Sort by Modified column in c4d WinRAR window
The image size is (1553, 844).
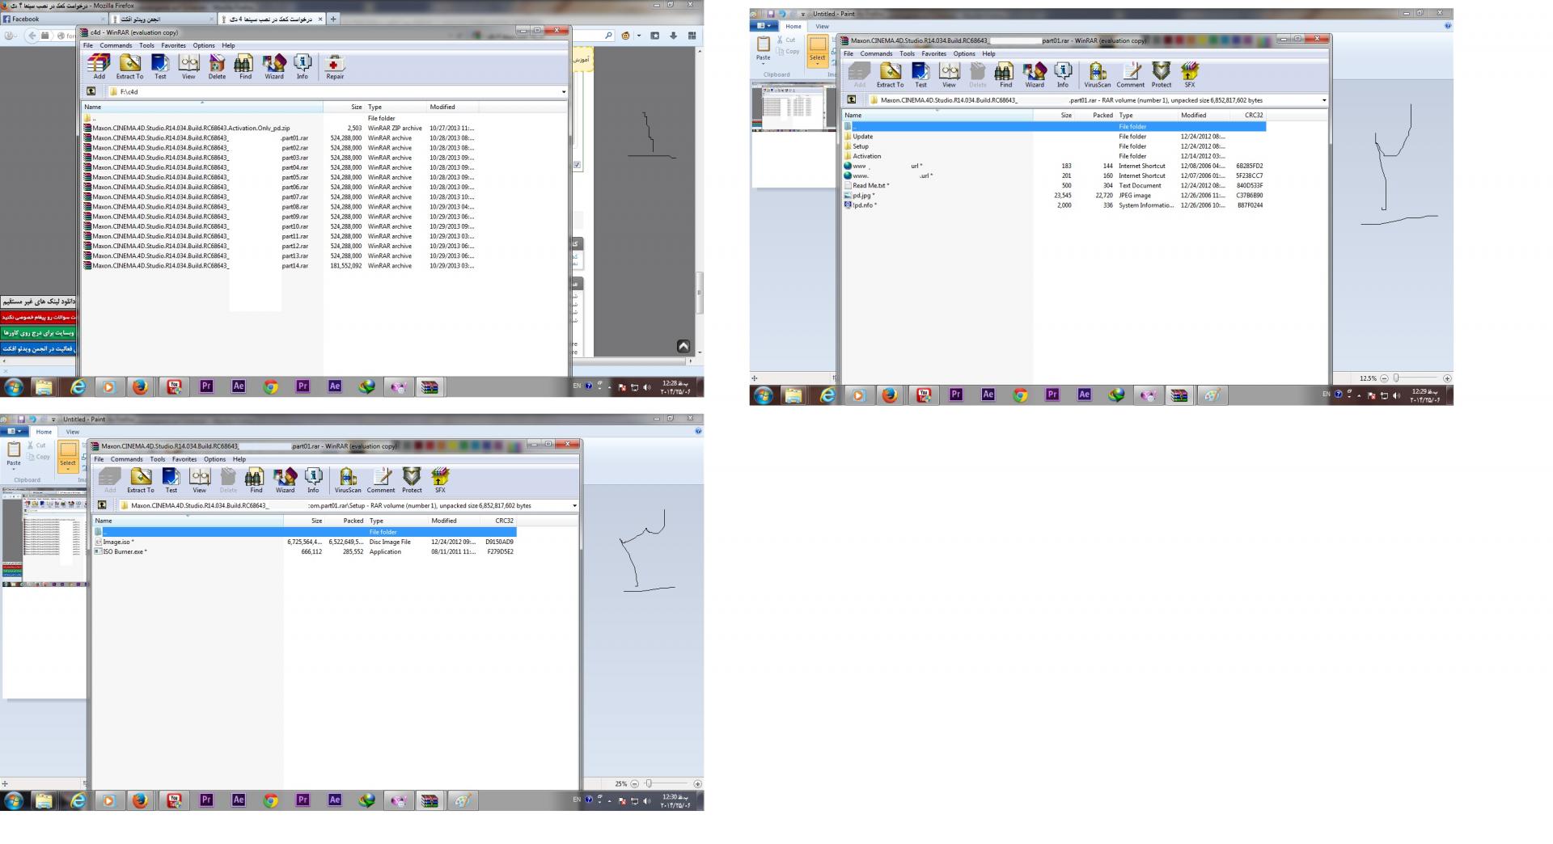452,107
